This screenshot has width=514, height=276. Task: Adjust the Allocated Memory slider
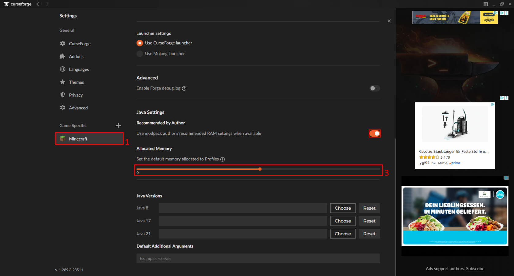(260, 169)
